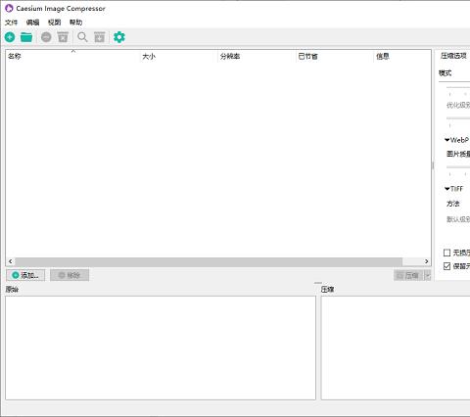This screenshot has height=417, width=470.
Task: Click the 移除 button below the list
Action: 70,275
